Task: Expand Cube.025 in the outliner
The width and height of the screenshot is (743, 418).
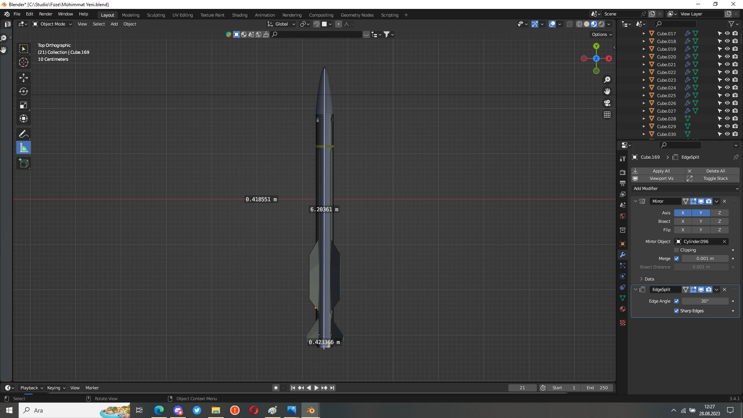Action: [x=644, y=95]
